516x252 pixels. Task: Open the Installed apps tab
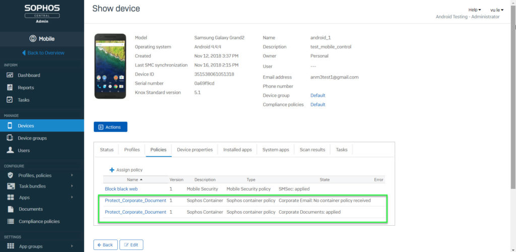pos(237,150)
